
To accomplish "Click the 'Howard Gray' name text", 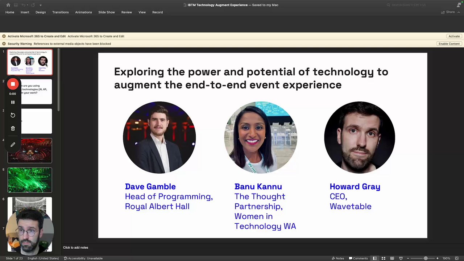I will pyautogui.click(x=355, y=187).
